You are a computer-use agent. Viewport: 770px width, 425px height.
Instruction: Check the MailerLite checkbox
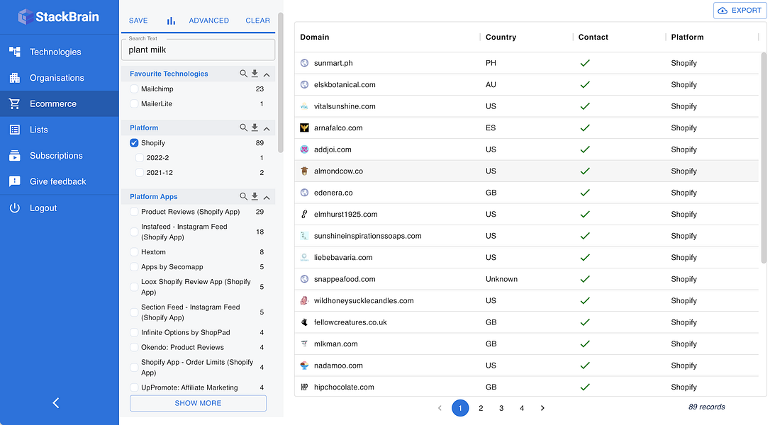pos(134,103)
